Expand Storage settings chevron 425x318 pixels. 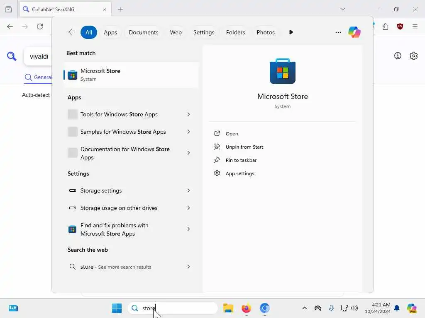coord(189,190)
